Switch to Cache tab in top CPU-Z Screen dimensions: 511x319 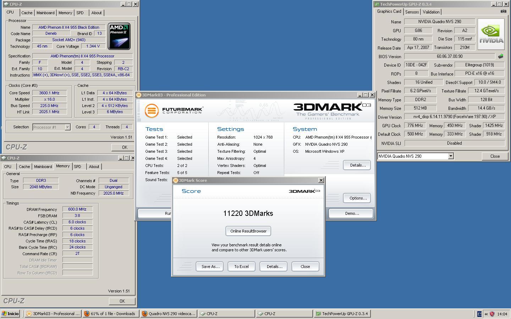click(27, 13)
